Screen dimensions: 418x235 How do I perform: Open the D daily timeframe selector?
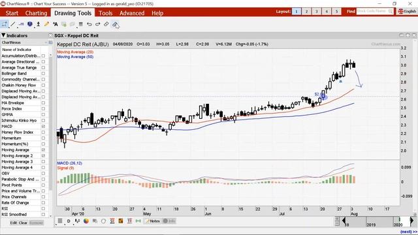[x=69, y=221]
